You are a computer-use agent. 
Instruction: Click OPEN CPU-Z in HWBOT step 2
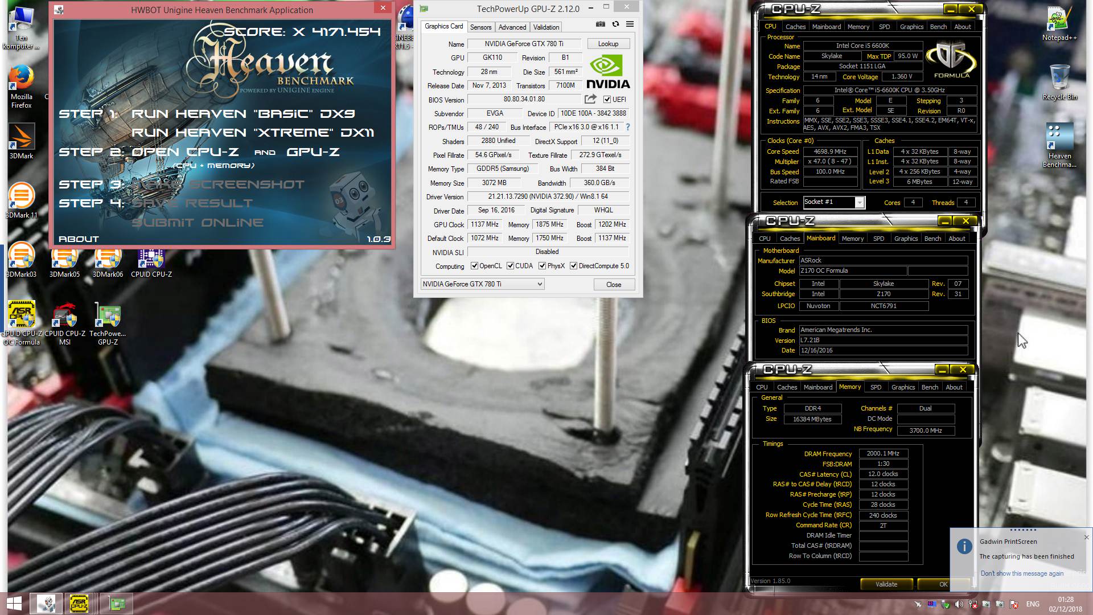pyautogui.click(x=184, y=152)
